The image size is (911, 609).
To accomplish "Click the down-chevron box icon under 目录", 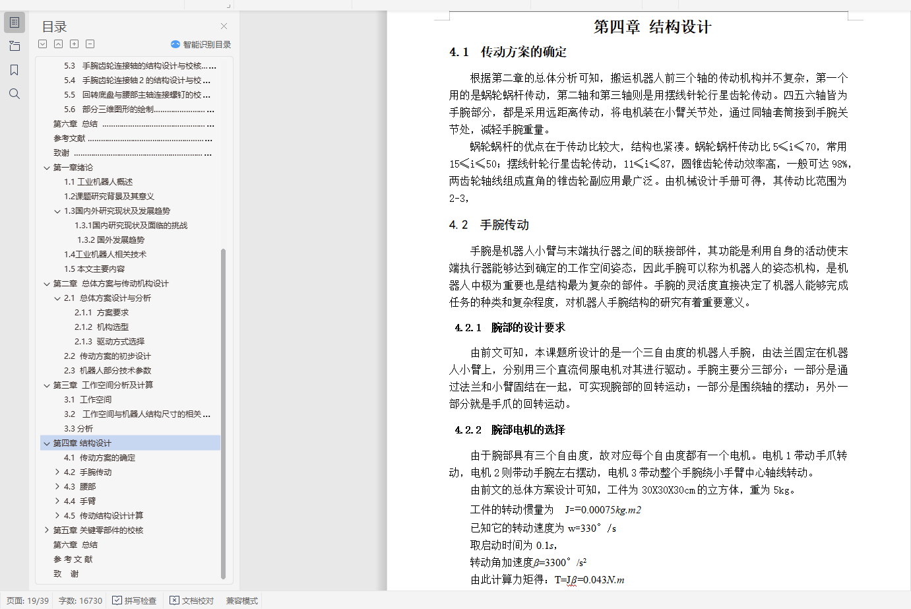I will click(43, 44).
